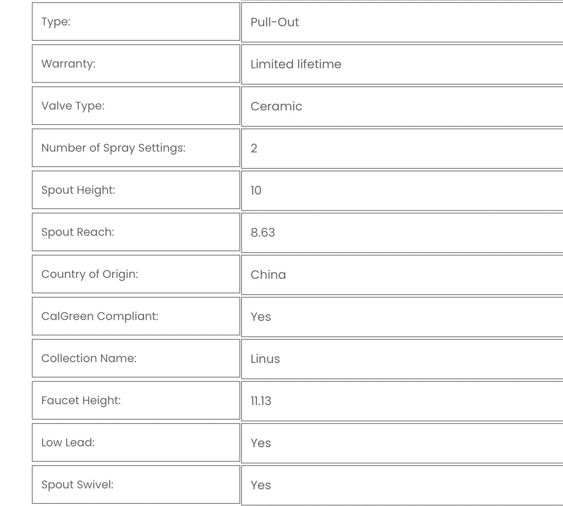The height and width of the screenshot is (506, 563).
Task: Click the "Spout Swivel:" label
Action: pyautogui.click(x=77, y=485)
